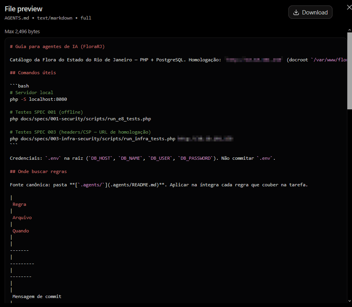Screen dimensions: 352x307
Task: Click the "AGENTS.md • text/markdown • full" subtitle
Action: 48,18
